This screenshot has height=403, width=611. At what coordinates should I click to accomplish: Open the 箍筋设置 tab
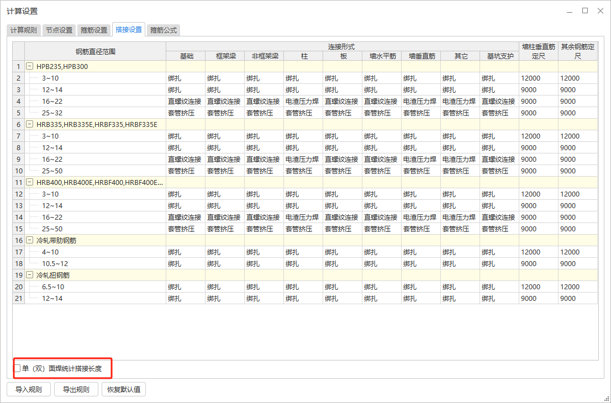[x=94, y=30]
